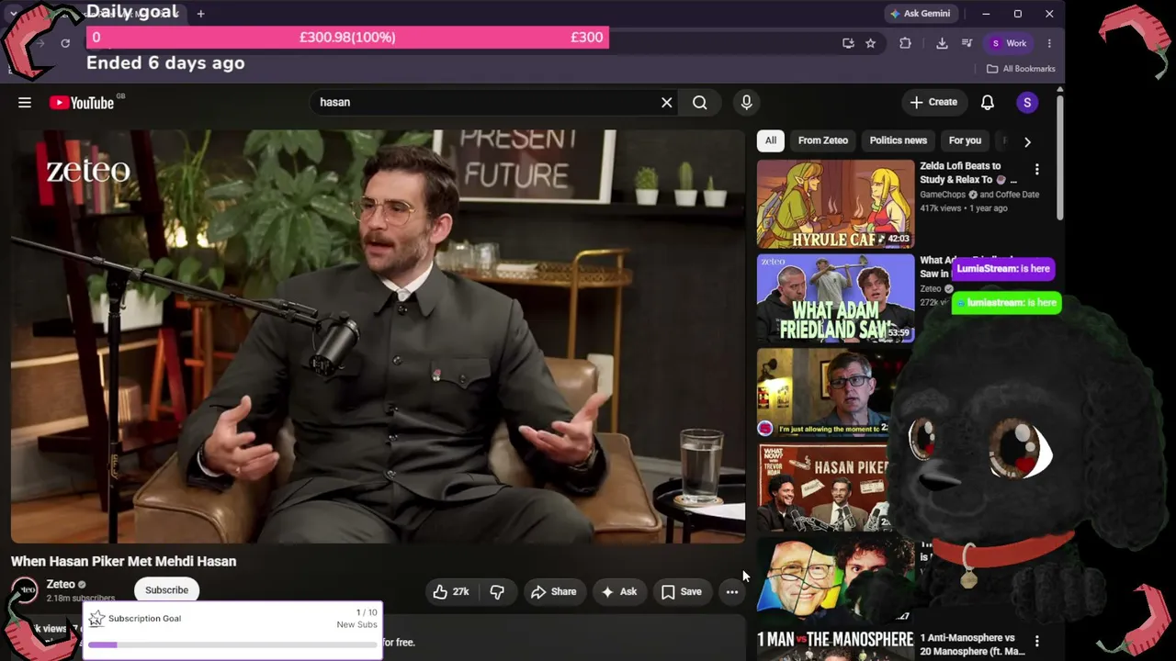Viewport: 1176px width, 661px height.
Task: Open the Work profile menu in Chrome
Action: coord(1009,43)
